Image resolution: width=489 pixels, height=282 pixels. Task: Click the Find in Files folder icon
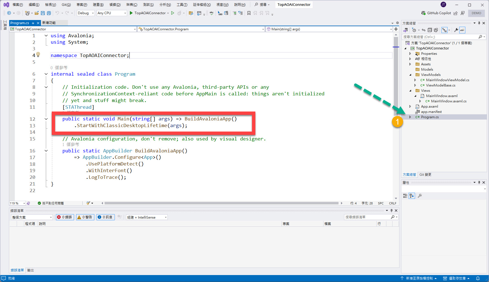tap(191, 13)
